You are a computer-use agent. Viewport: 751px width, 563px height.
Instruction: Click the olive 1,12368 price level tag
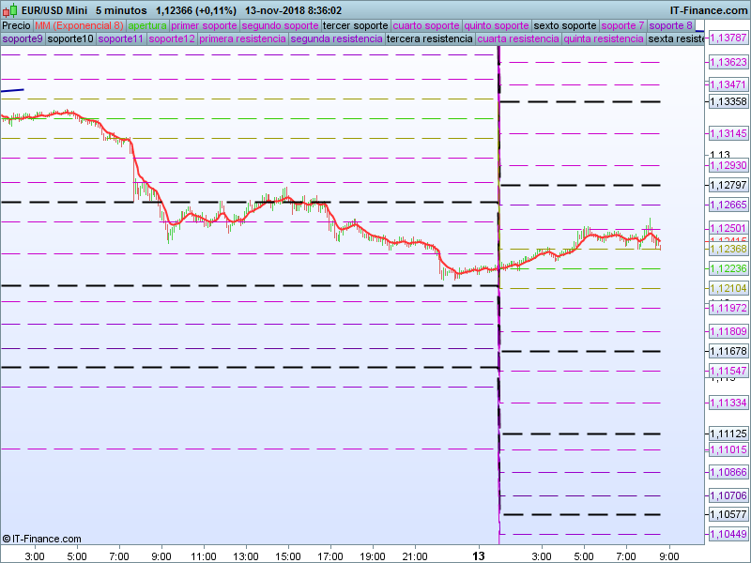(x=728, y=249)
